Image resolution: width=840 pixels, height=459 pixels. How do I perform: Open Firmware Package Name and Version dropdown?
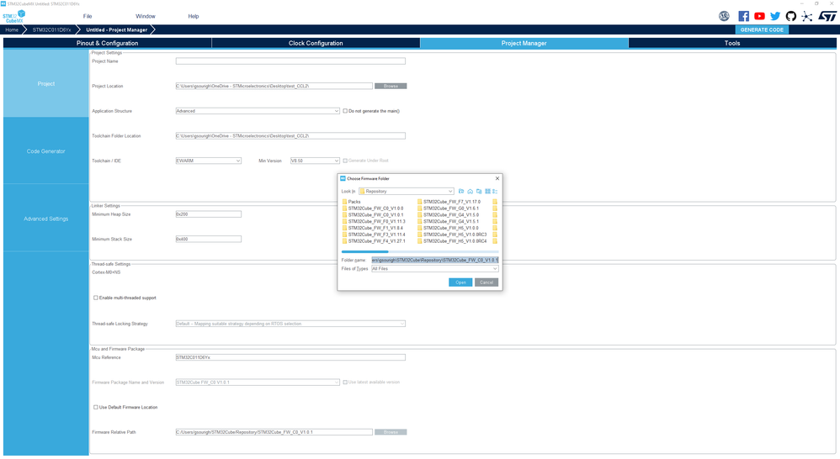[258, 382]
